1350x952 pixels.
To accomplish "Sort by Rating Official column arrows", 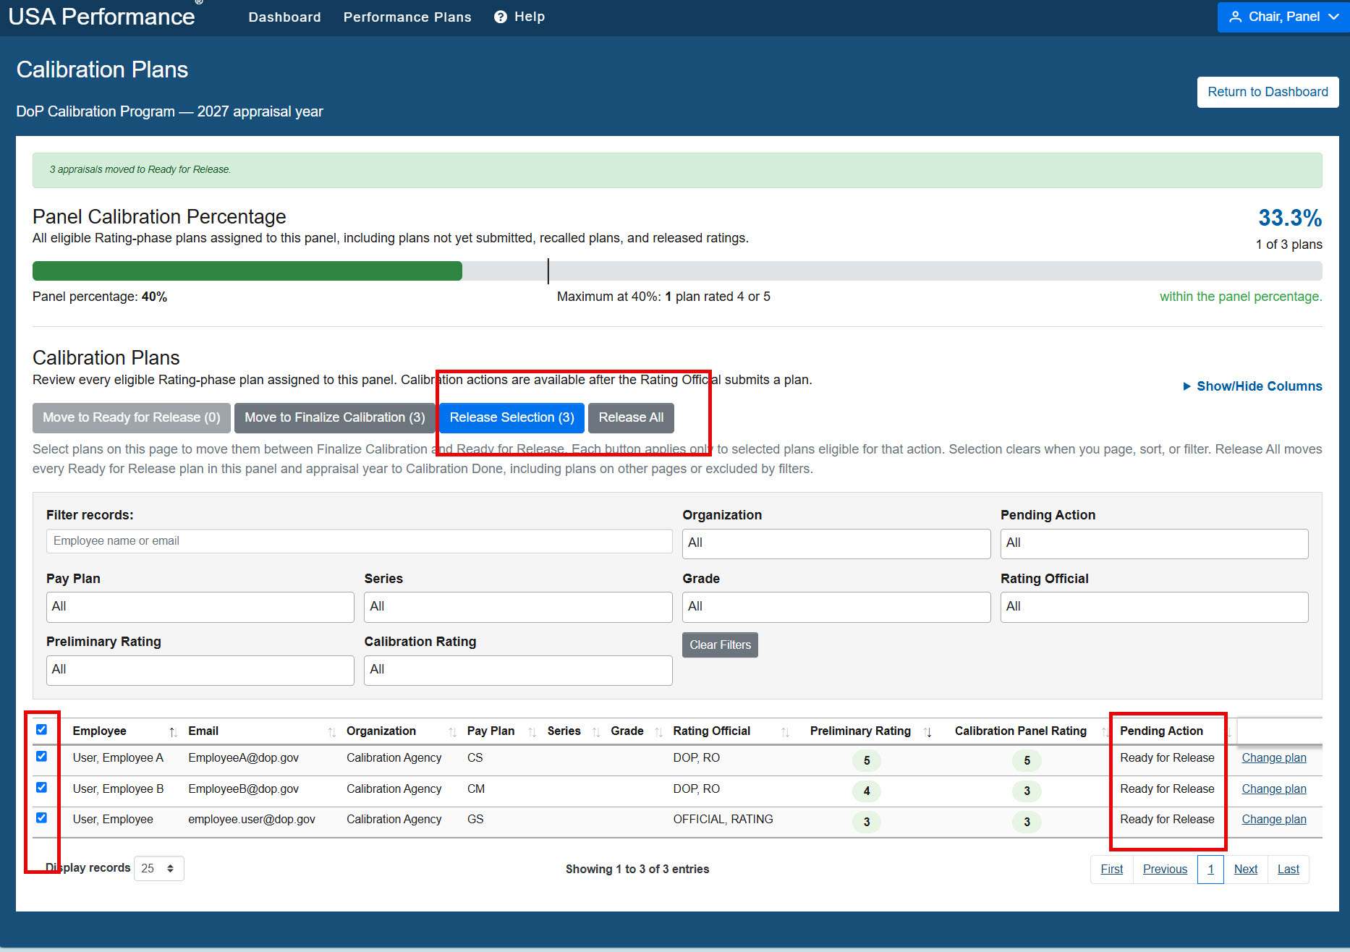I will pyautogui.click(x=785, y=732).
